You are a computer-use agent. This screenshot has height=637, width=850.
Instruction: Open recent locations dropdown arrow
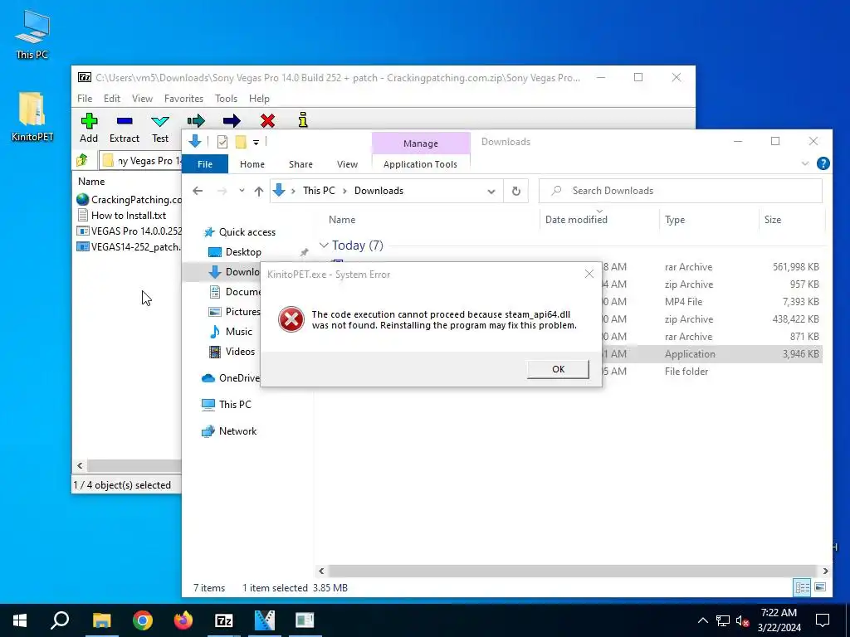click(242, 191)
